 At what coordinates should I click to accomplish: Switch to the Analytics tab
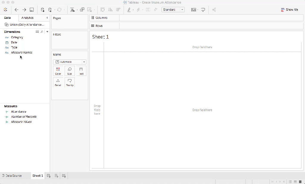(34, 18)
